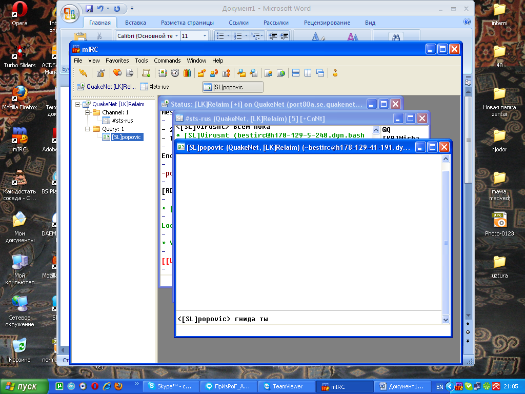Screen dimensions: 525x394
Task: Open the mIRC Favorites menu
Action: tap(117, 61)
